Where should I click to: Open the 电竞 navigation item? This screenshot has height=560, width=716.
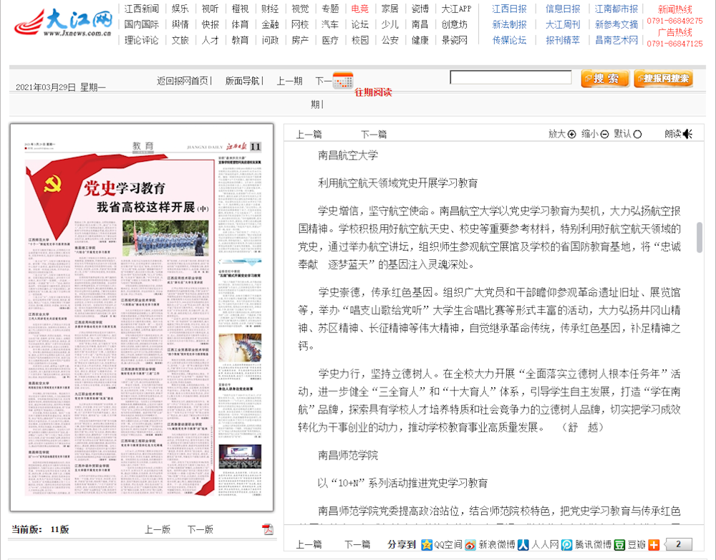tap(360, 9)
